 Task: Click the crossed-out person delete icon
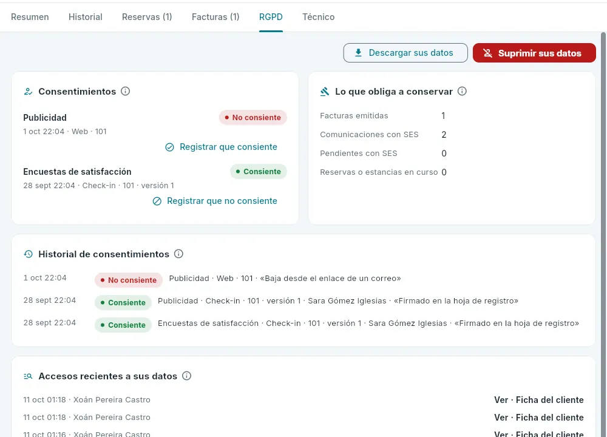point(488,53)
